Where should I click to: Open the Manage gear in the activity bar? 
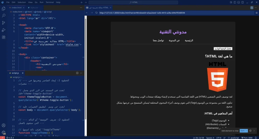point(4,132)
